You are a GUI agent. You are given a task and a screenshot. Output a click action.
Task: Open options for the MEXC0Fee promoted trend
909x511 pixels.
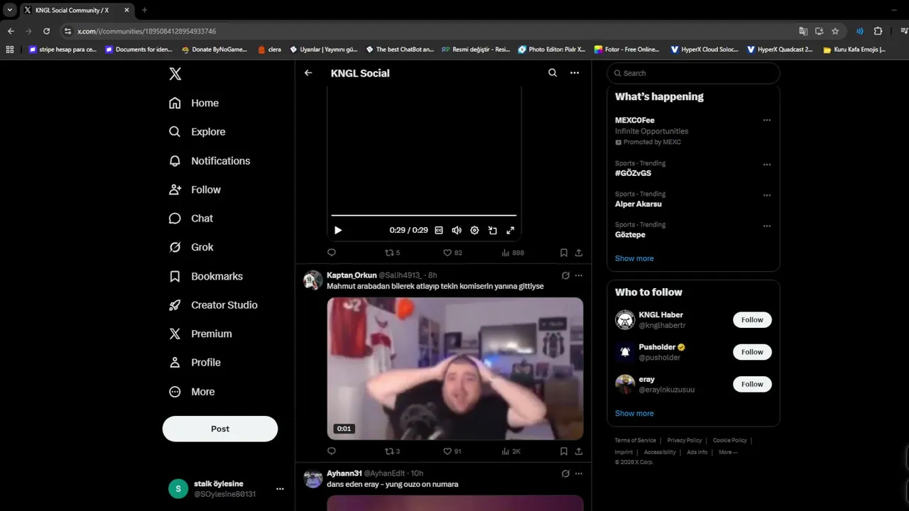(767, 121)
